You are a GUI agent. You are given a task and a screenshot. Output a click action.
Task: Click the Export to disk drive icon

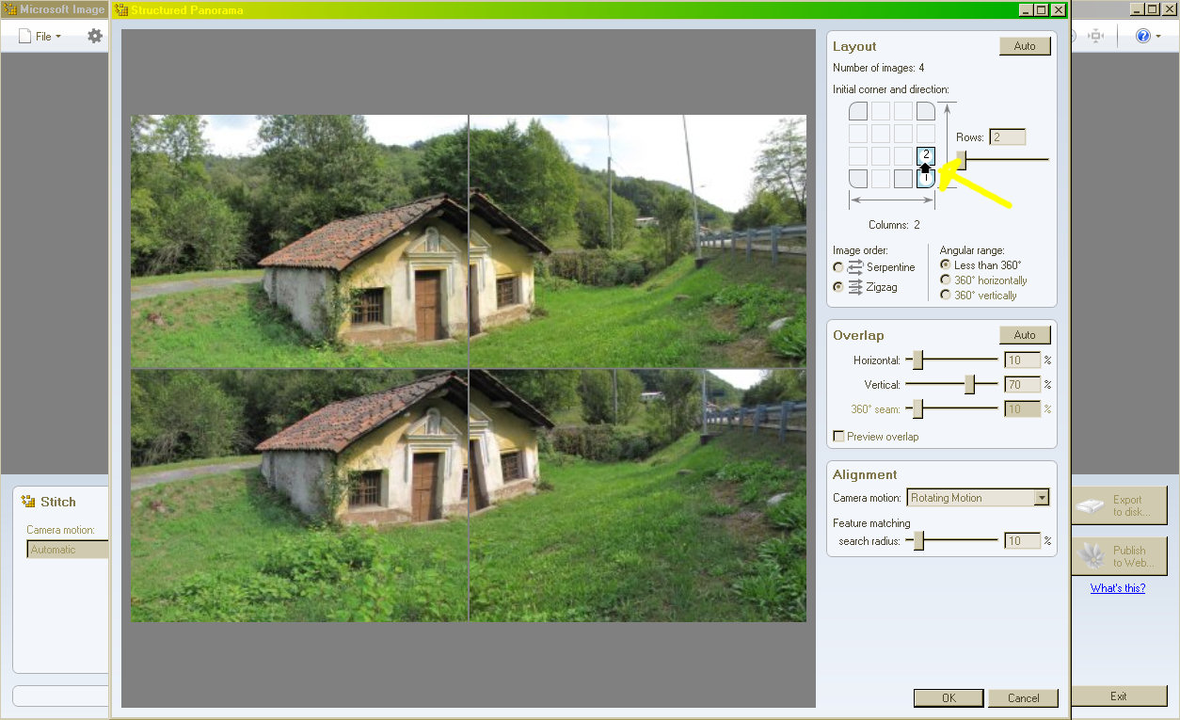(1091, 506)
